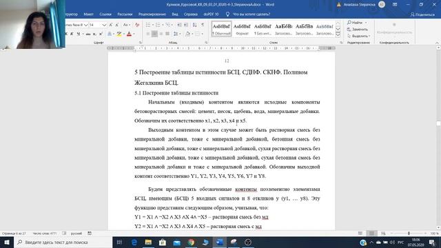Apply red font color
Viewport: 441px width, 248px height.
pos(129,34)
